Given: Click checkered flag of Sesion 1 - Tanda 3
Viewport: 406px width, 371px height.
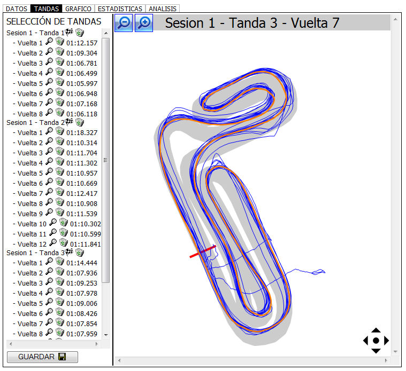Looking at the screenshot, I should point(69,252).
